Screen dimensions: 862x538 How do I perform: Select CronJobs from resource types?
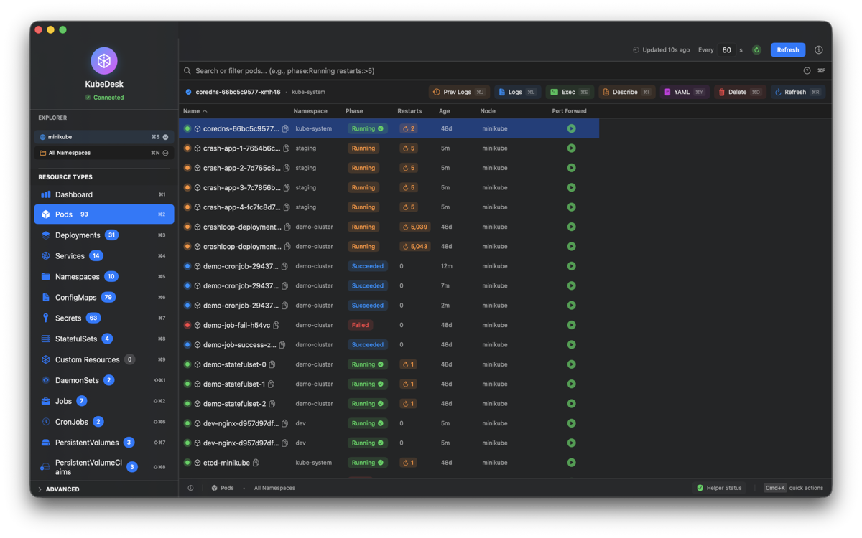(x=71, y=422)
